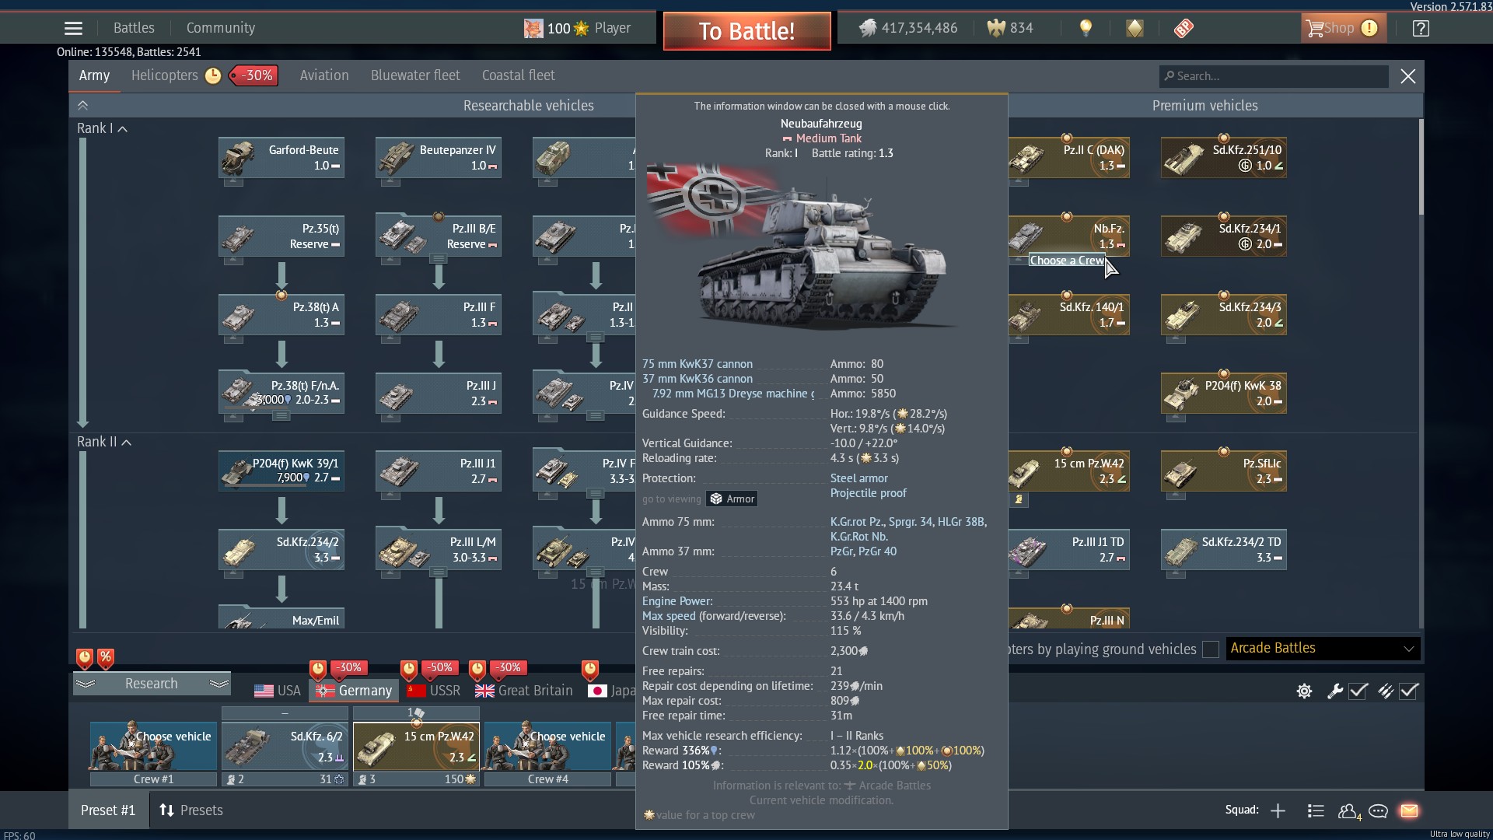The height and width of the screenshot is (840, 1493).
Task: Open the crew settings gear icon
Action: 1304,691
